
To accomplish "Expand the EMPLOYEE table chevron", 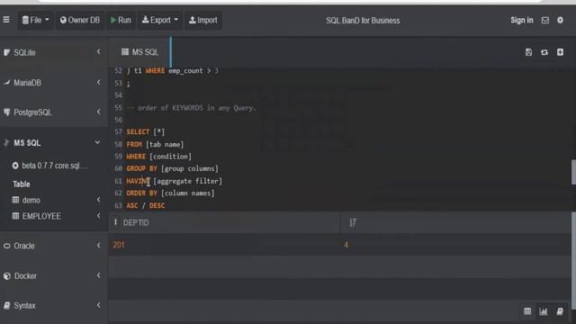I will (98, 216).
